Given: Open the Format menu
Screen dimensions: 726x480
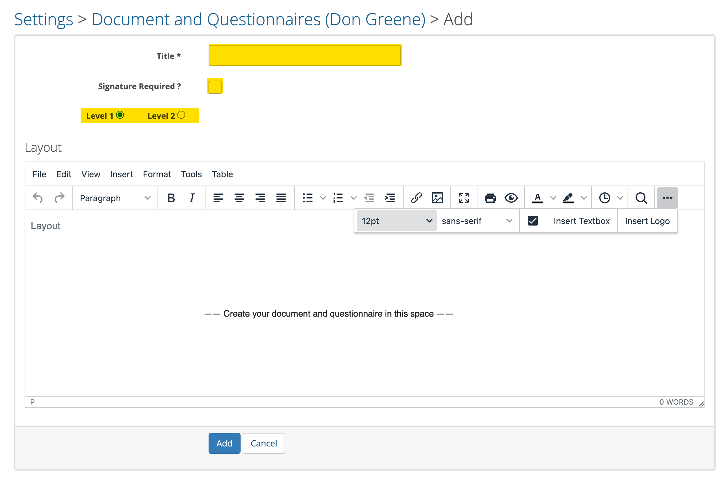Looking at the screenshot, I should 157,174.
